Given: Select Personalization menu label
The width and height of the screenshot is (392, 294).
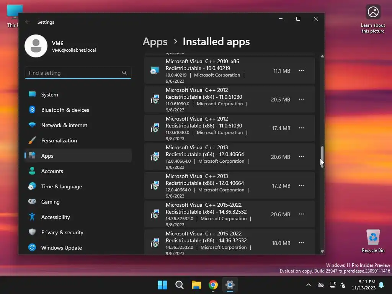Looking at the screenshot, I should pyautogui.click(x=59, y=140).
